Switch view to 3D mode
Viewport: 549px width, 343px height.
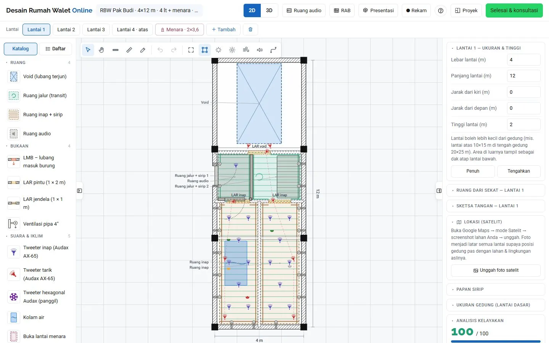click(x=269, y=10)
